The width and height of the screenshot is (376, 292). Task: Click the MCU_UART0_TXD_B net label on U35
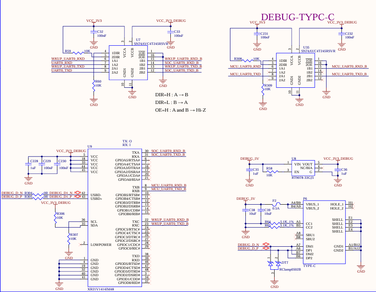(x=349, y=74)
